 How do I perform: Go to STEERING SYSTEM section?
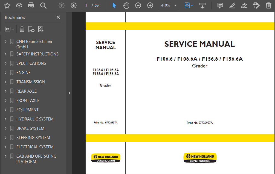click(x=33, y=138)
